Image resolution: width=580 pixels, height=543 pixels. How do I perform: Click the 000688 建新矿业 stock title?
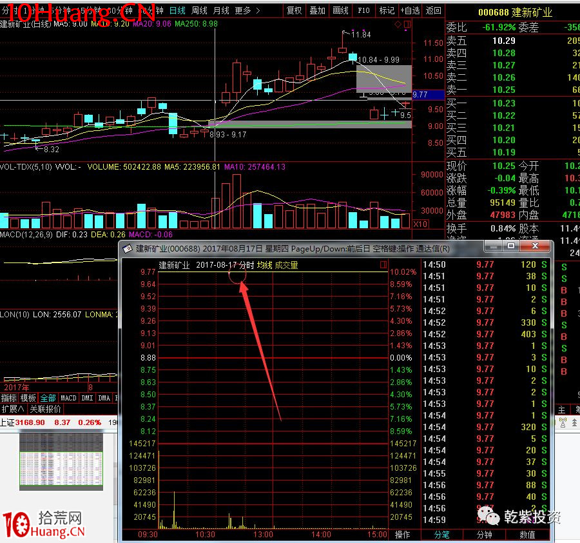[x=516, y=13]
